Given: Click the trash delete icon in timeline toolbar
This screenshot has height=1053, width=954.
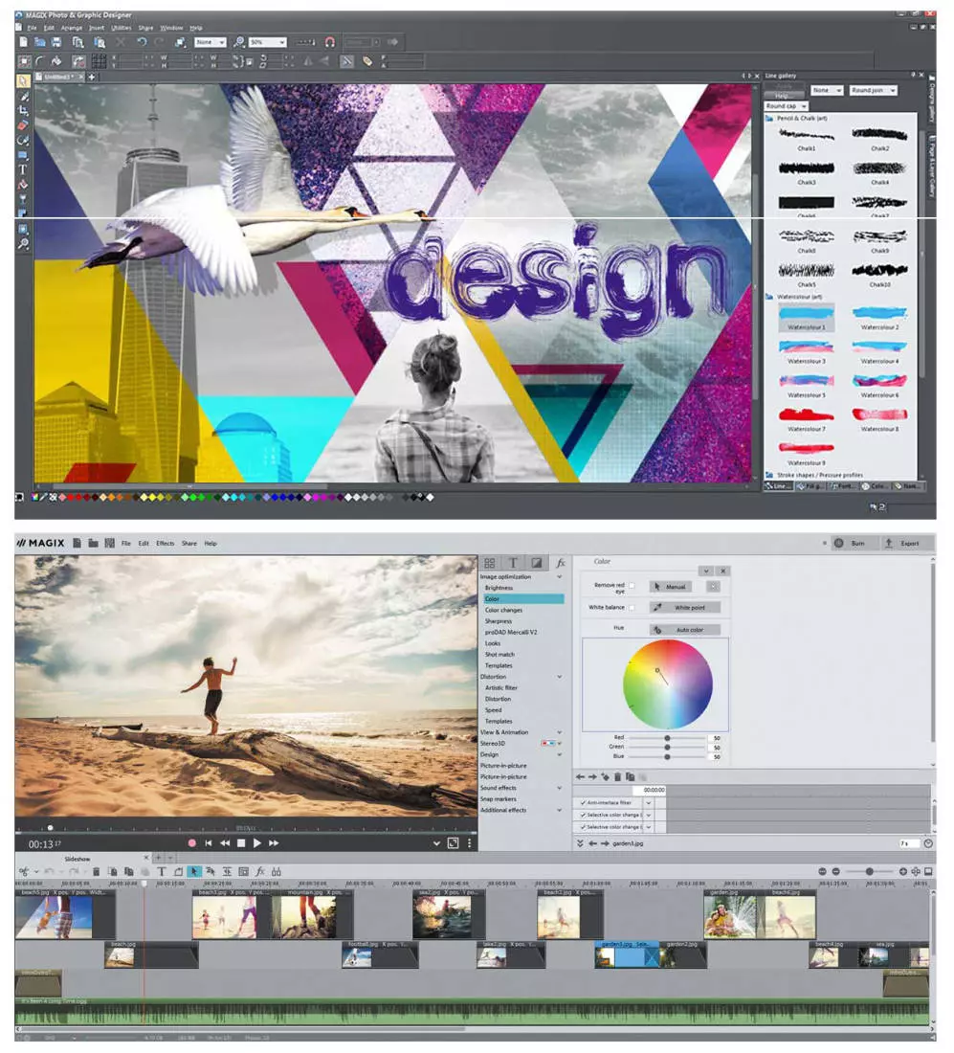Looking at the screenshot, I should click(96, 872).
